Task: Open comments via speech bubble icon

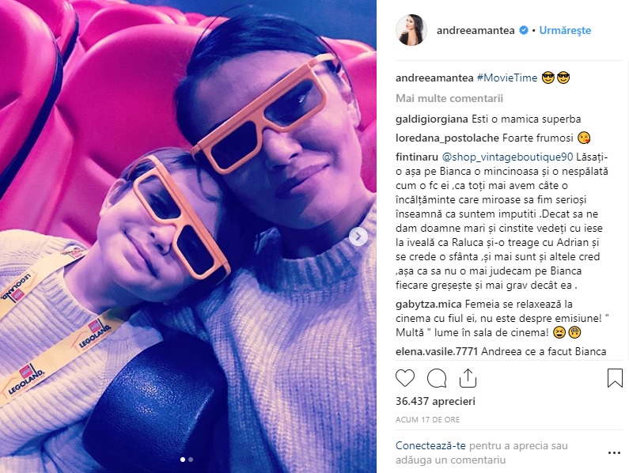Action: click(x=437, y=378)
